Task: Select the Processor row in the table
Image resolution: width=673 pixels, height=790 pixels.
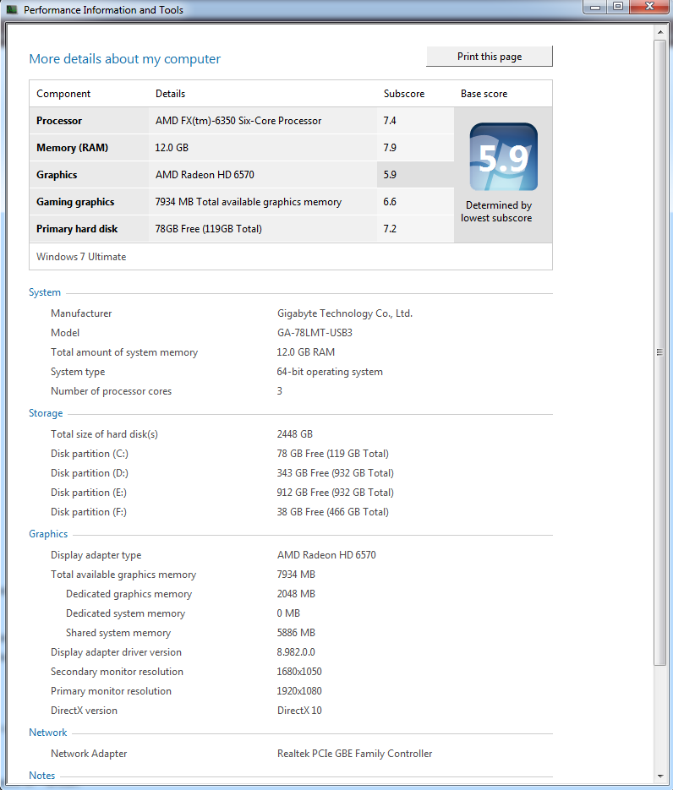Action: [203, 121]
